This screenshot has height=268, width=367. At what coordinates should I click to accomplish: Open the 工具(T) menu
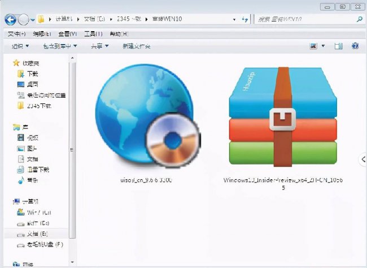(x=93, y=34)
